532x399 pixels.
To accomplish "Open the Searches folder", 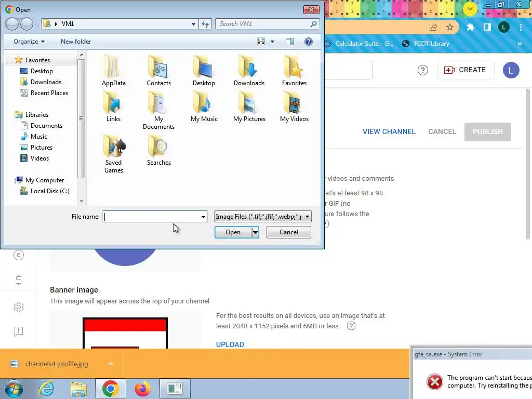I will [158, 150].
